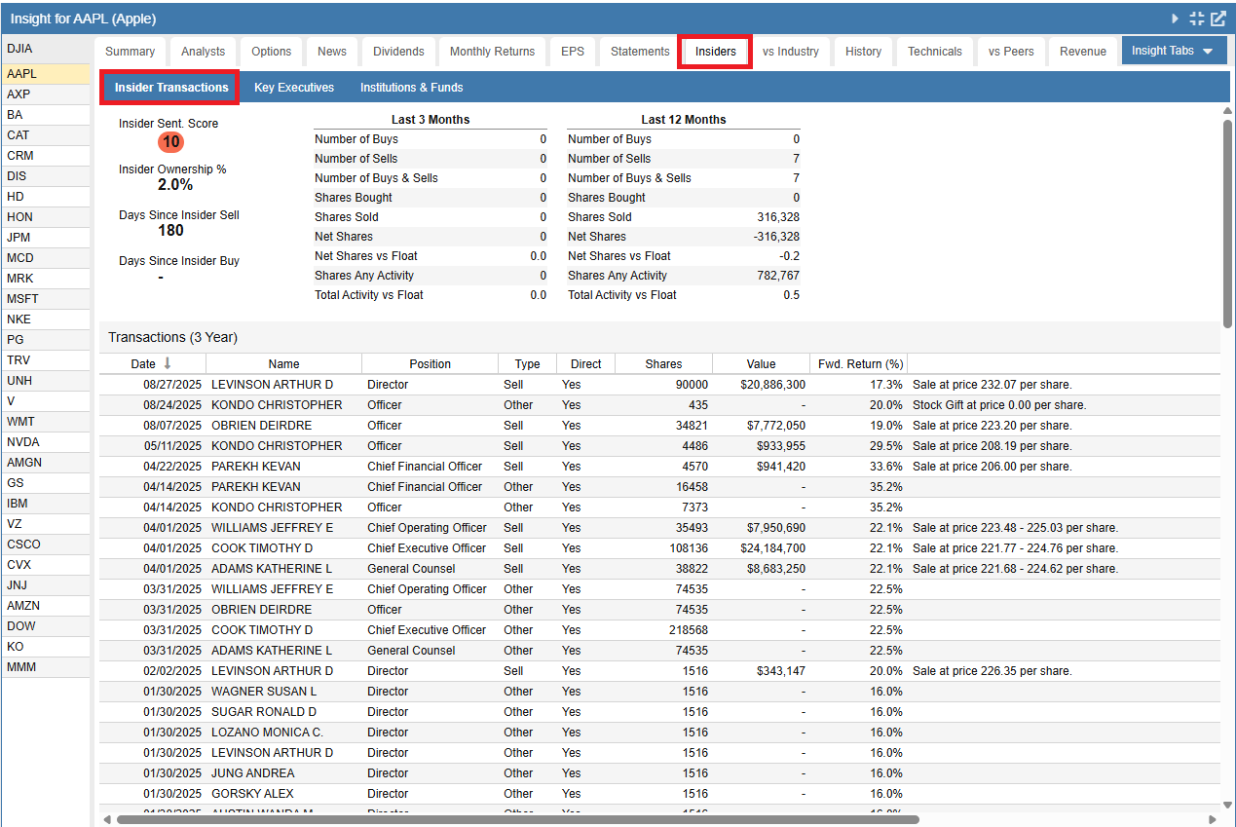Click horizontal scrollbar right arrow

point(1213,819)
